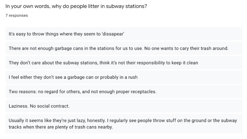Screen dimensions: 247x139
Task: Click the quoted word 'dissapear'
Action: tap(113, 34)
